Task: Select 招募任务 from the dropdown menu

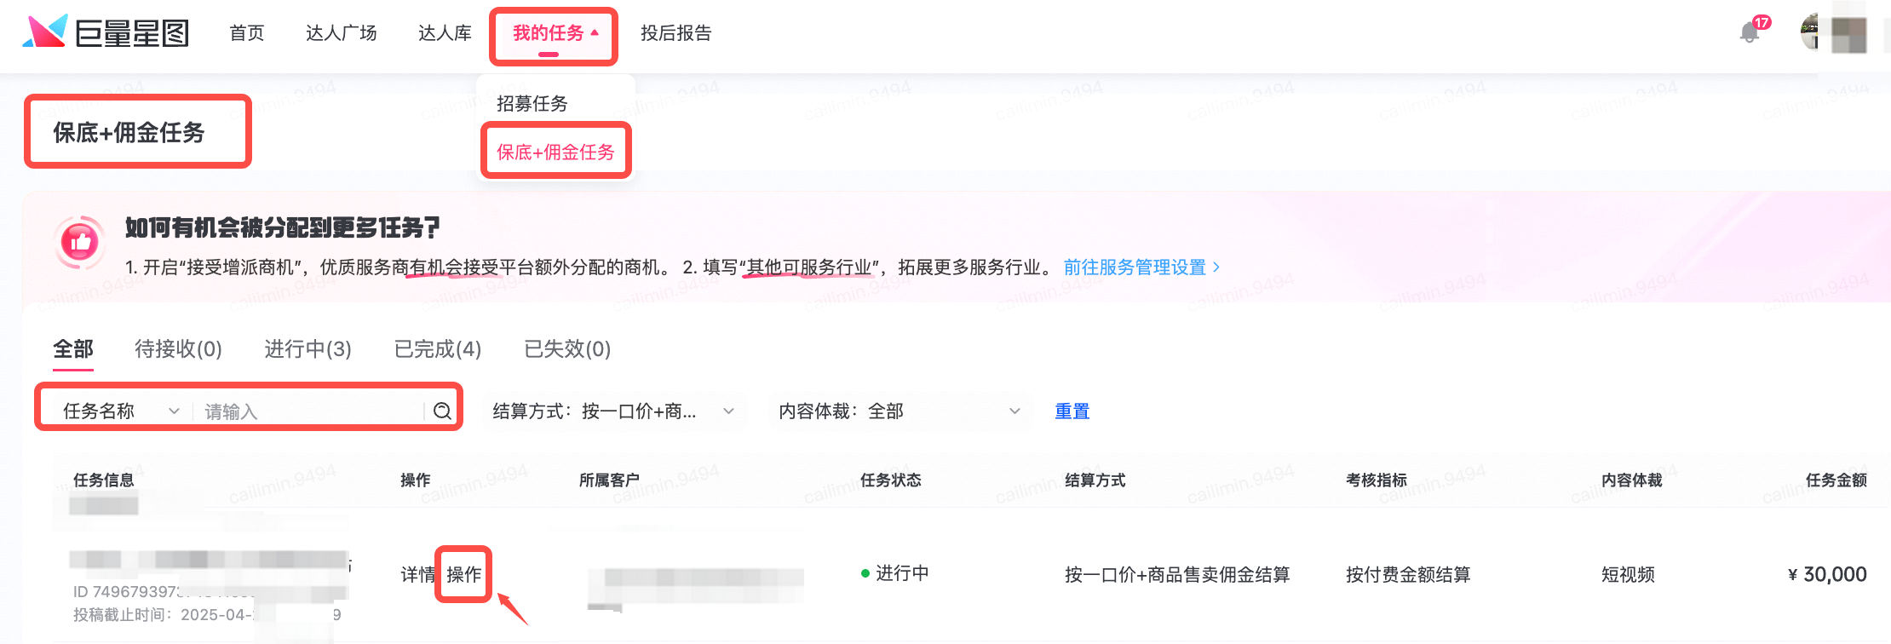Action: pyautogui.click(x=532, y=104)
